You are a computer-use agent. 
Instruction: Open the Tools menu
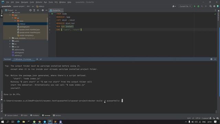[51, 2]
